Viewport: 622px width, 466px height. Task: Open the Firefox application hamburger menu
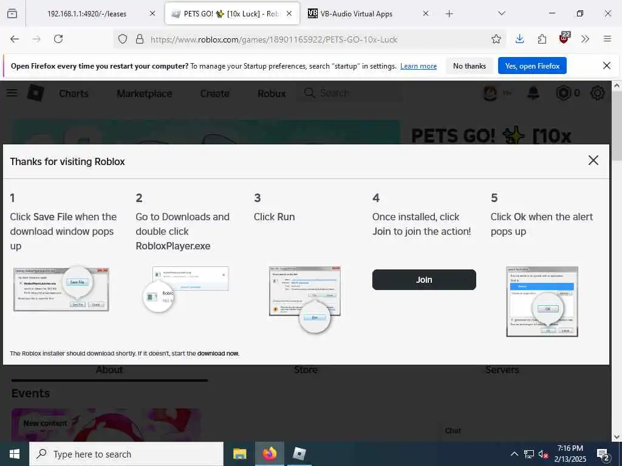(607, 39)
